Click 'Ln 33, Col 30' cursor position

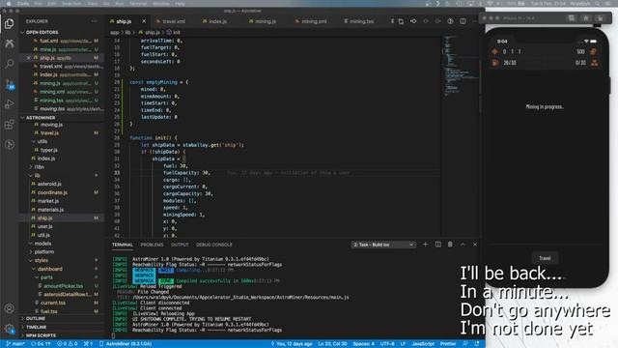(x=332, y=344)
